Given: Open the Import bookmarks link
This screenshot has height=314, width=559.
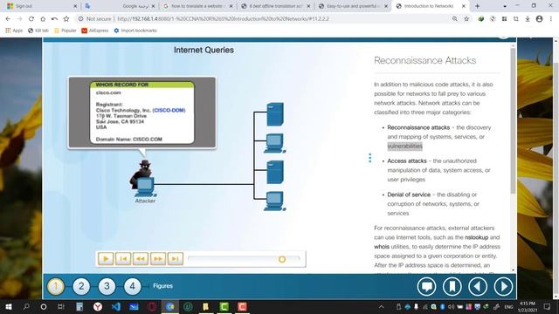Looking at the screenshot, I should tap(135, 31).
